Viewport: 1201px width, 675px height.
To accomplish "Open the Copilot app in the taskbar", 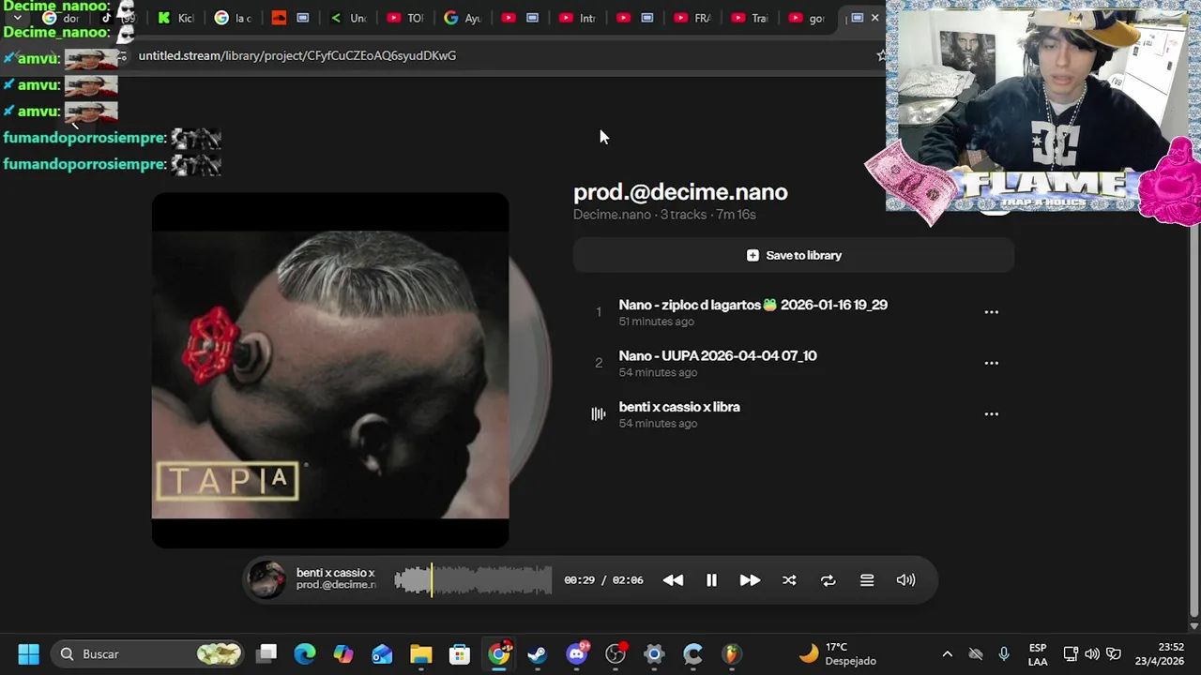I will pyautogui.click(x=343, y=653).
